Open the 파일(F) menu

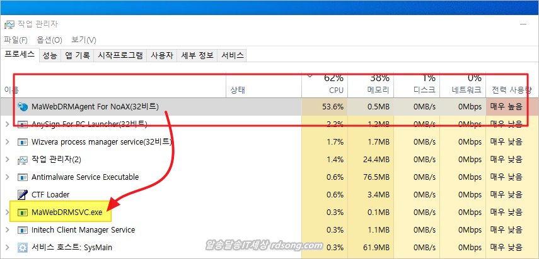point(16,40)
